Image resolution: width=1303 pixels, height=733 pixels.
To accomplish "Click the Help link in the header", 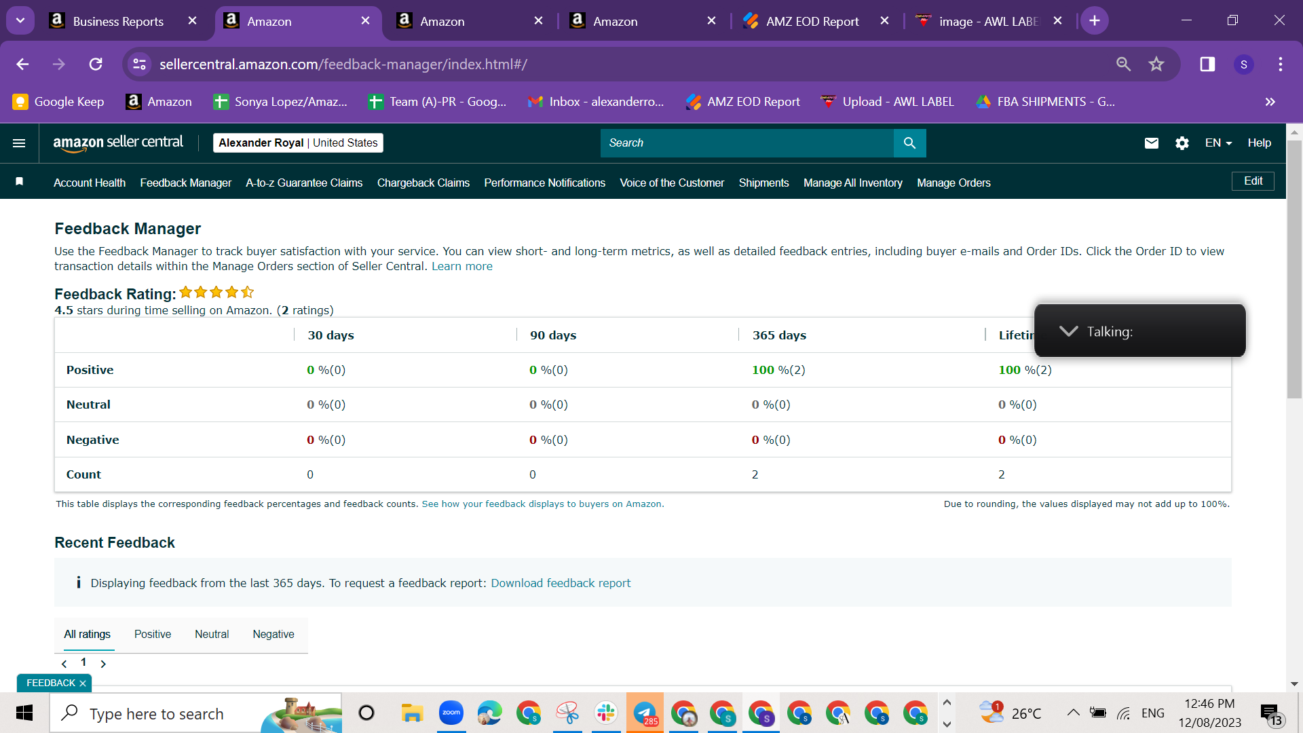I will click(1260, 143).
